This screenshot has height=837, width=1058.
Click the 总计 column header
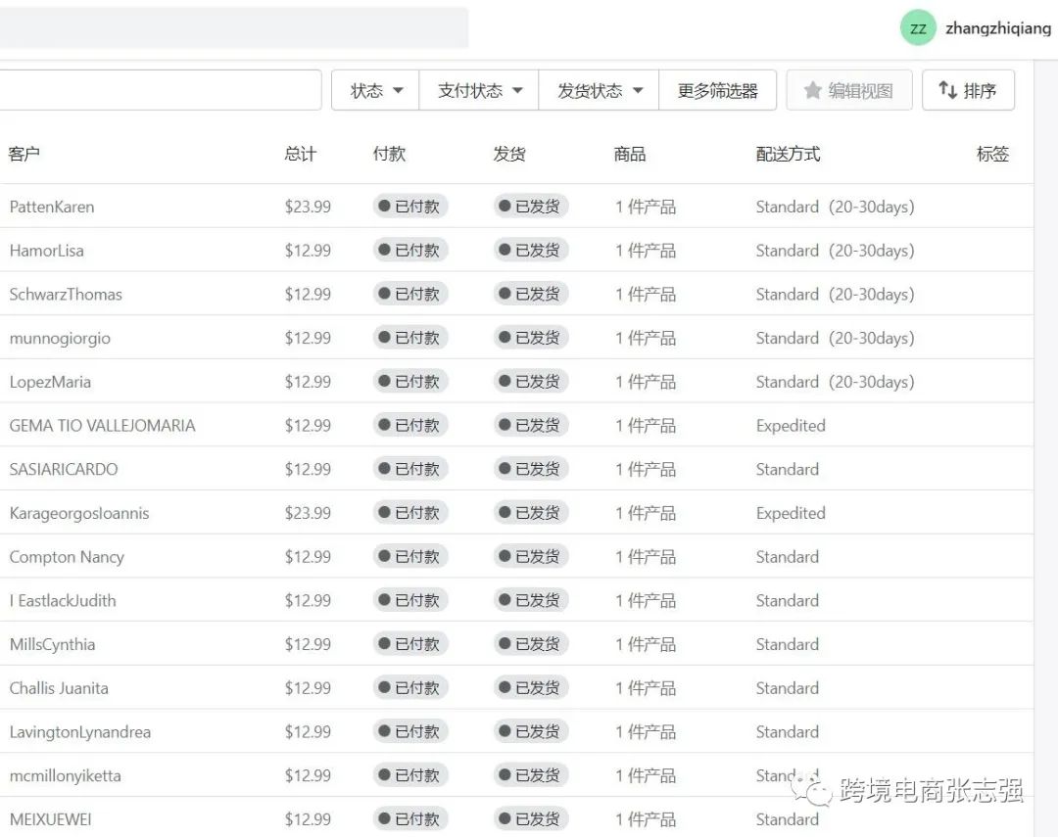point(300,154)
